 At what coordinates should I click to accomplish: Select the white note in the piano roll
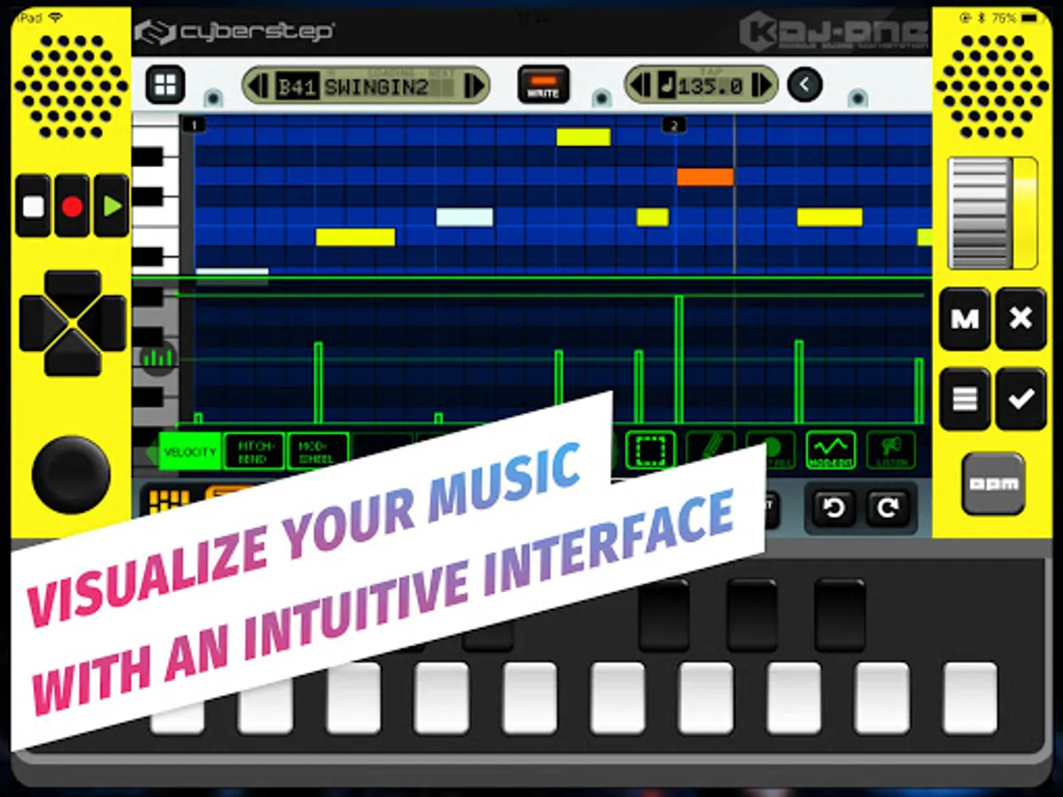tap(464, 217)
